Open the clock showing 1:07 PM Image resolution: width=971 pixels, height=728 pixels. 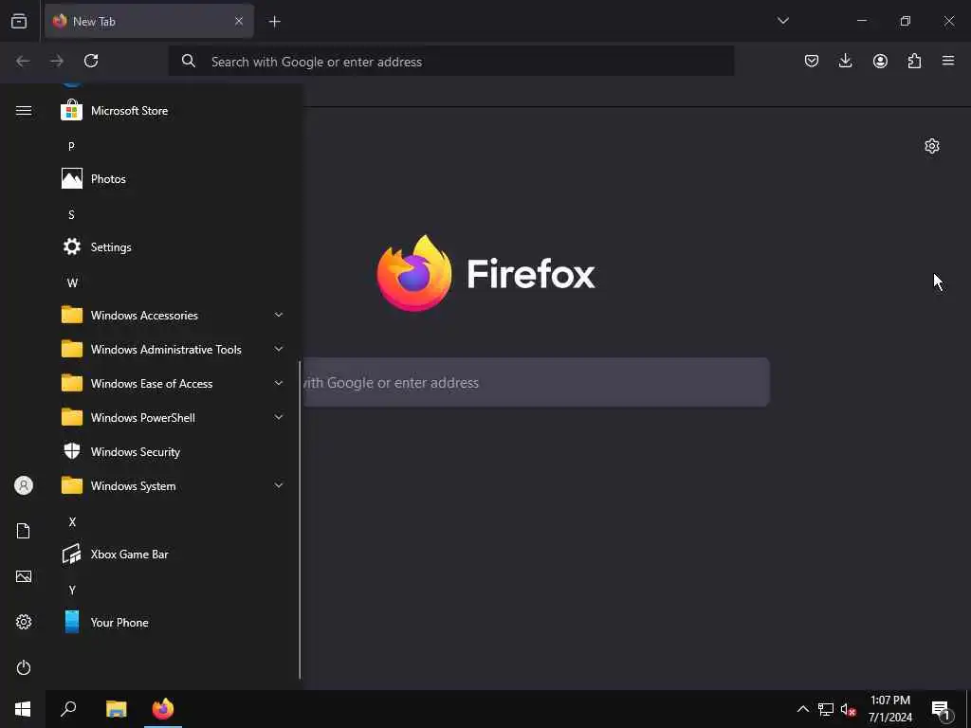889,709
